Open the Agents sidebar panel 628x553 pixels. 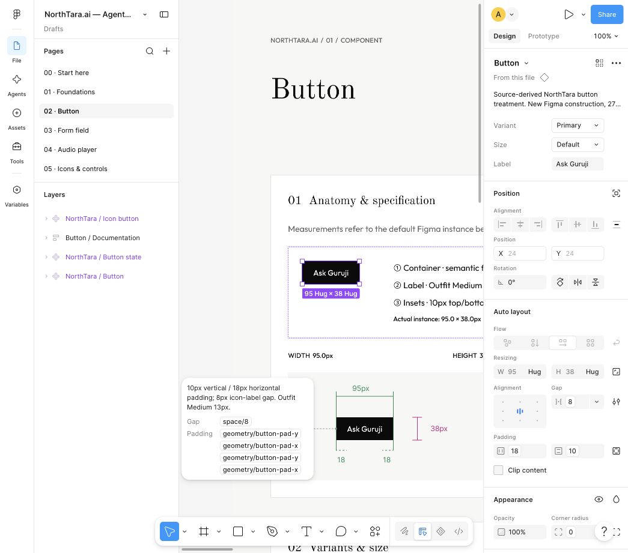point(16,85)
